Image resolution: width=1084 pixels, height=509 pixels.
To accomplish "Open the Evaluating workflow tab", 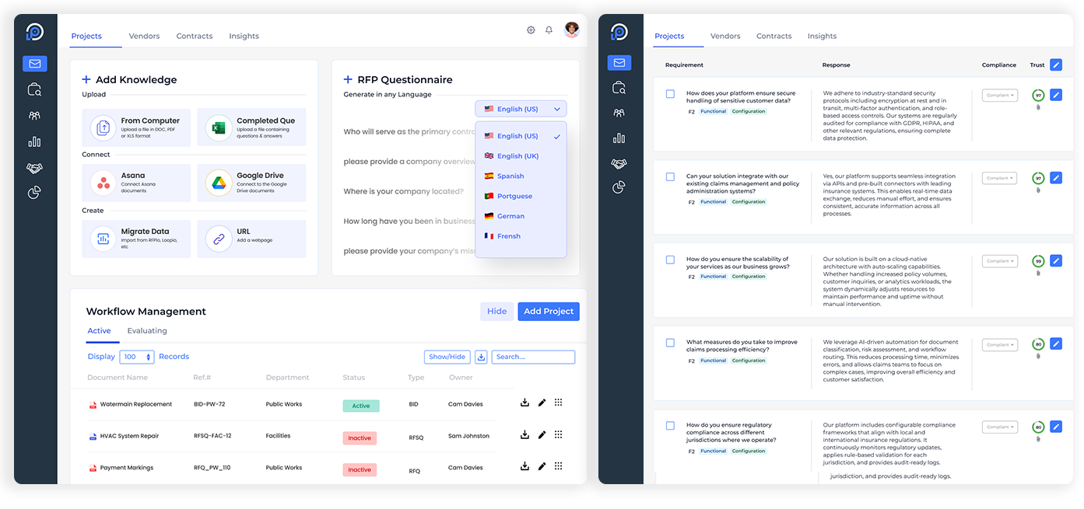I will pos(147,331).
